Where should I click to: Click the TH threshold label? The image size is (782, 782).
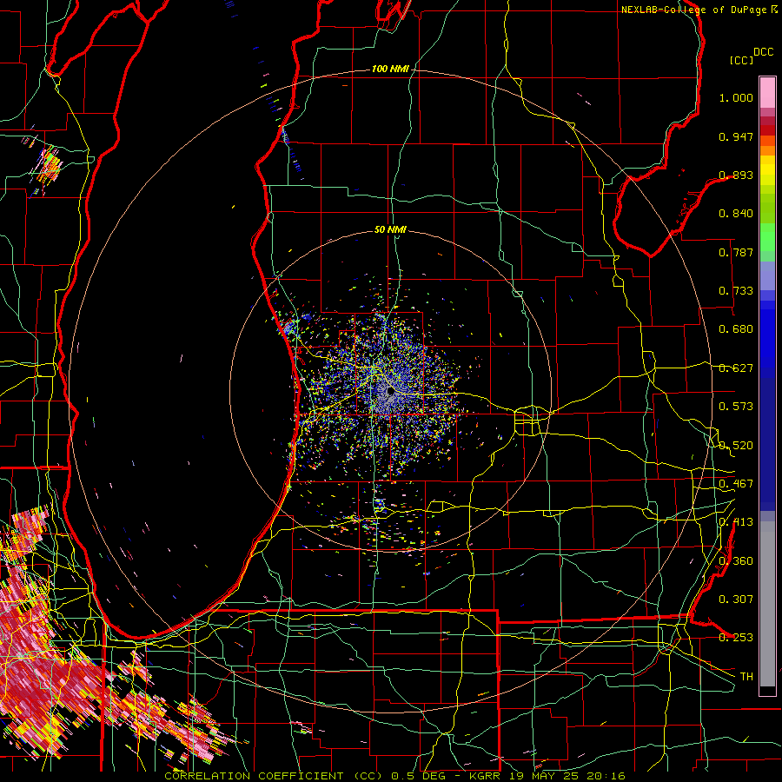[746, 677]
